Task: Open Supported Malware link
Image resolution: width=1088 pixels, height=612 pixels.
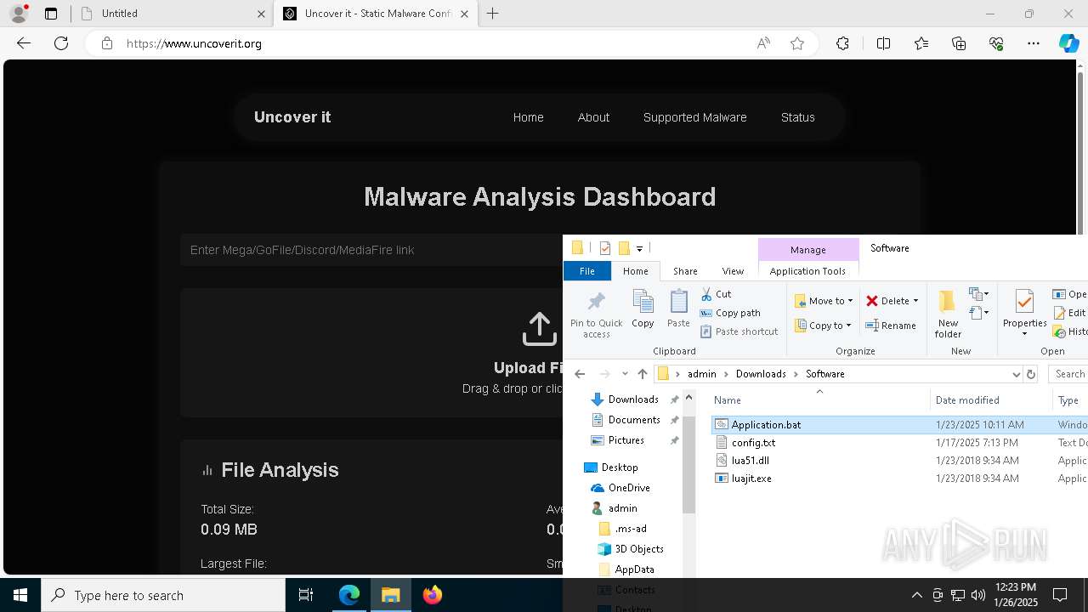Action: tap(694, 117)
